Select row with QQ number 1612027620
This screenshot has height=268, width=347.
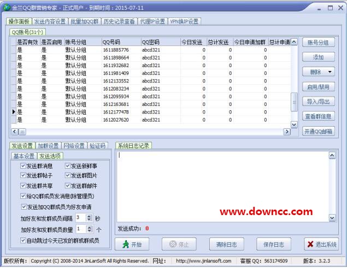(x=151, y=120)
